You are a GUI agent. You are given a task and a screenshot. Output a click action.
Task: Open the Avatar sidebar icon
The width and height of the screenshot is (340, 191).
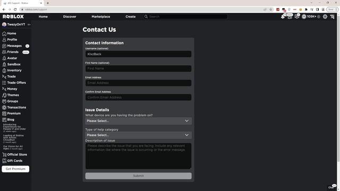coord(4,58)
